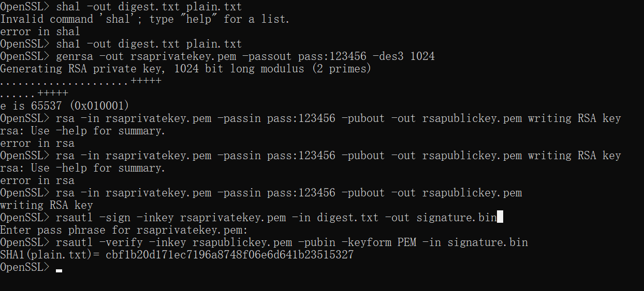Click the 'e is 65537 (0x010001)' line
644x291 pixels.
pyautogui.click(x=65, y=106)
